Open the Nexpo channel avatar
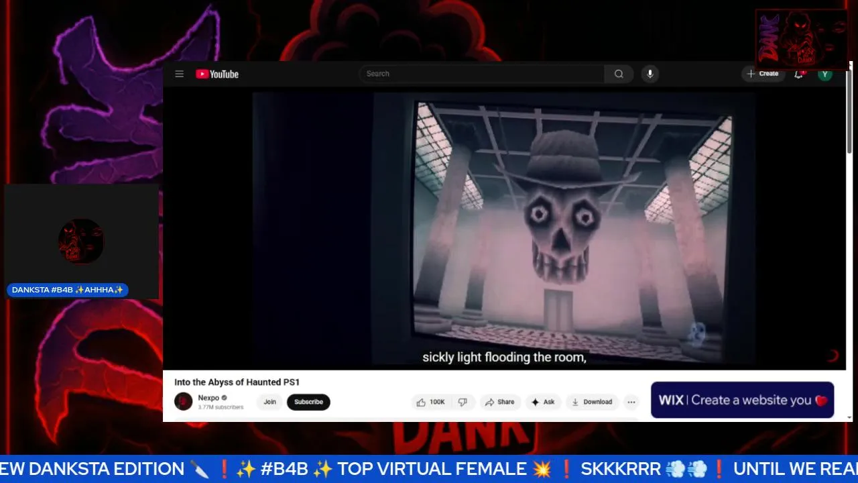The image size is (858, 483). 183,402
